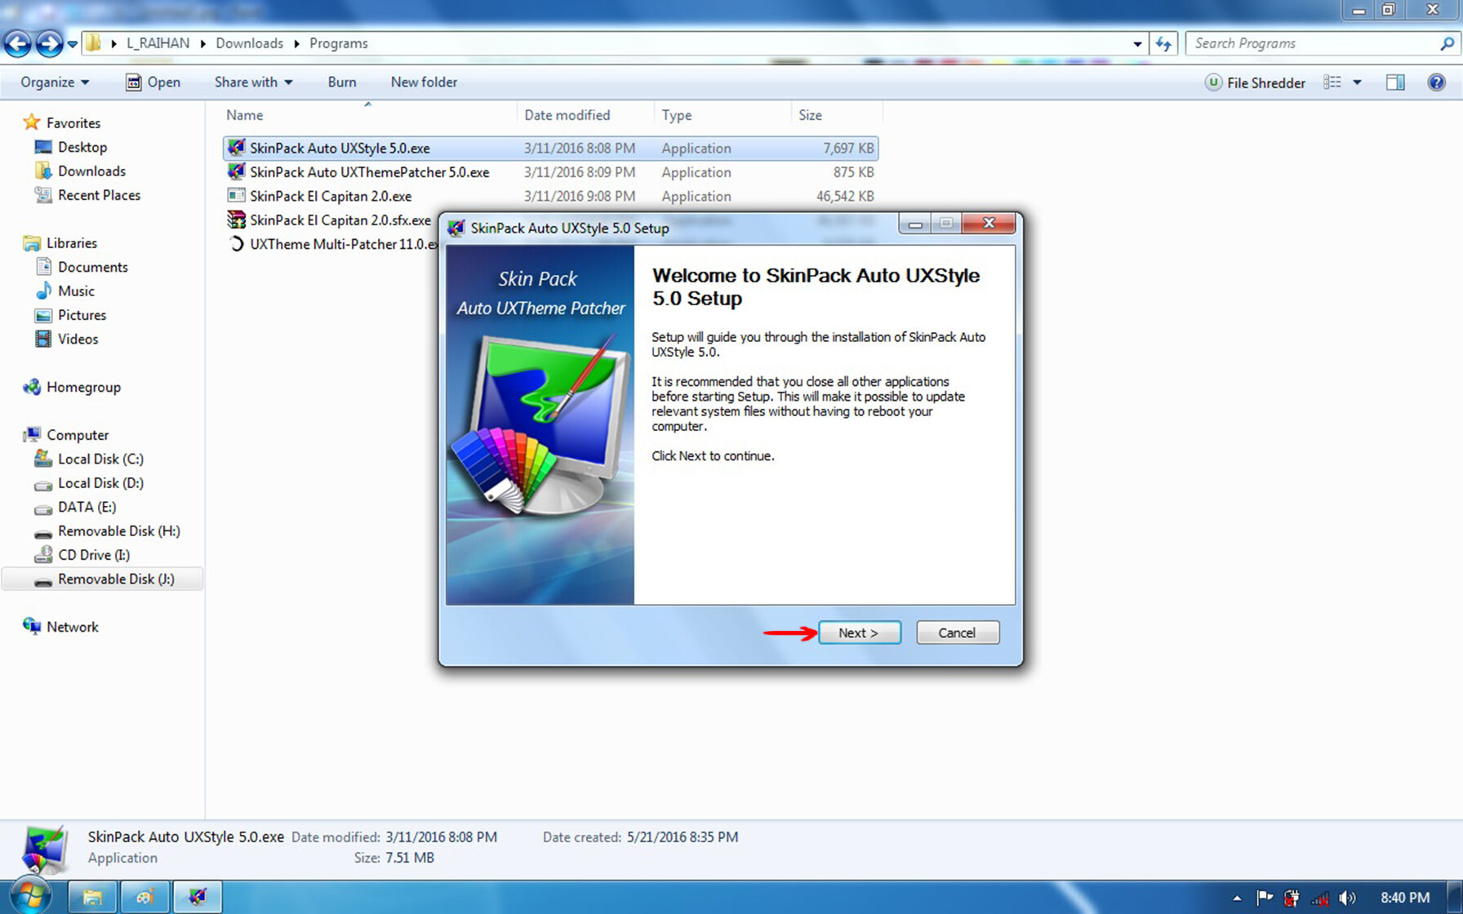Refresh the Programs folder view

pos(1163,44)
